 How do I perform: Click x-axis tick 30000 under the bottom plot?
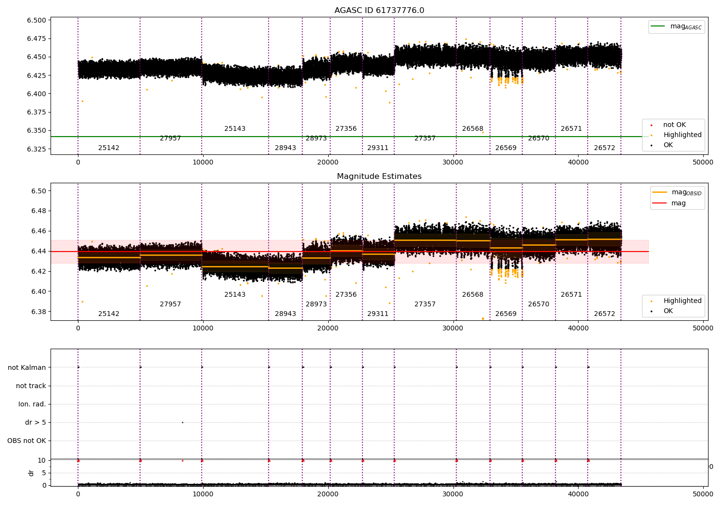(x=453, y=494)
